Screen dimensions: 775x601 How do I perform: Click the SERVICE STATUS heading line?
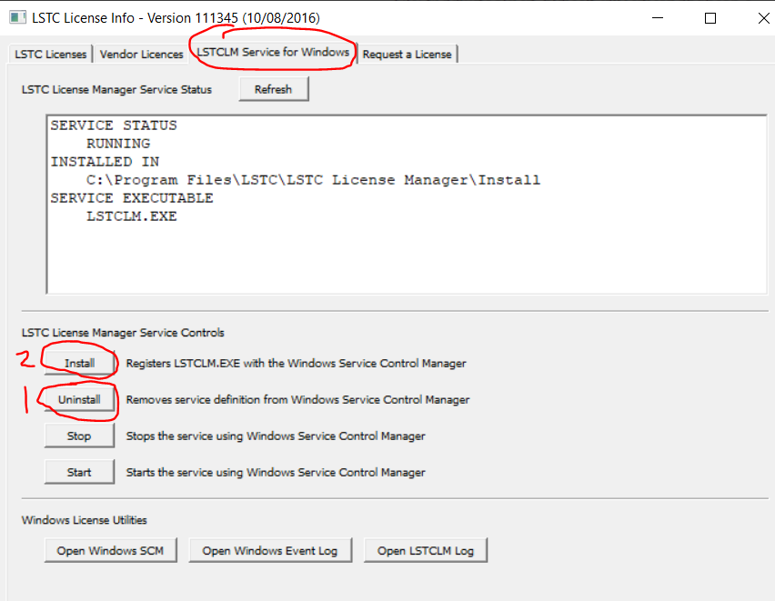coord(114,125)
